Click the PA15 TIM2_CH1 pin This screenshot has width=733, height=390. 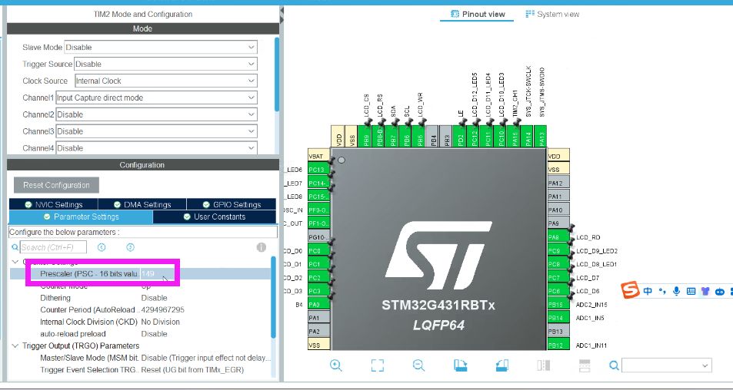click(515, 139)
